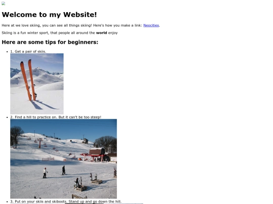Click the orange skis photo
This screenshot has width=273, height=204.
tap(37, 84)
